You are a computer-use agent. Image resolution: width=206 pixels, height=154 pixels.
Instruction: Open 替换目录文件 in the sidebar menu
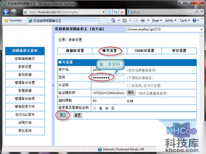point(25,107)
